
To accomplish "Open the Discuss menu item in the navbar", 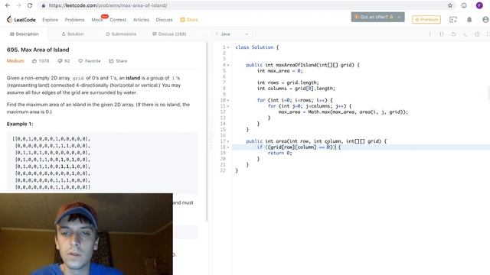I will coord(164,20).
